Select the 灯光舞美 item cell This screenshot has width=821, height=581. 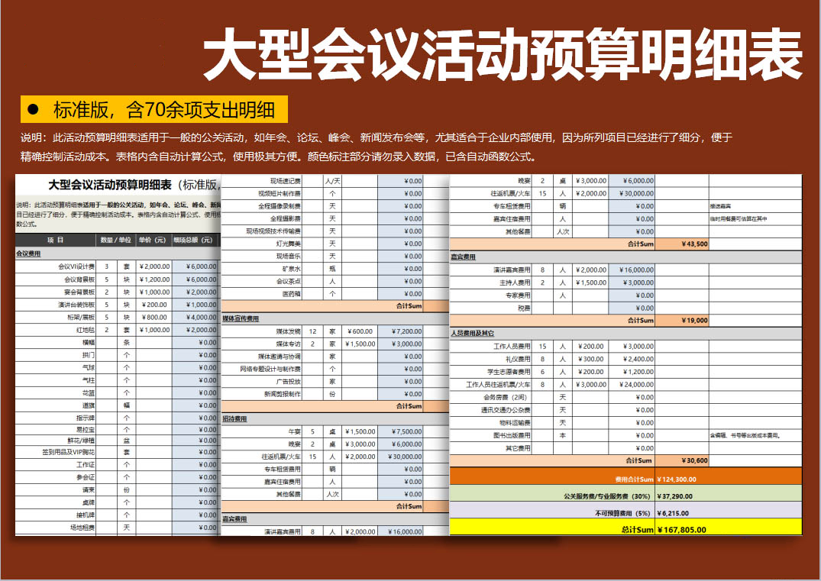tap(288, 244)
